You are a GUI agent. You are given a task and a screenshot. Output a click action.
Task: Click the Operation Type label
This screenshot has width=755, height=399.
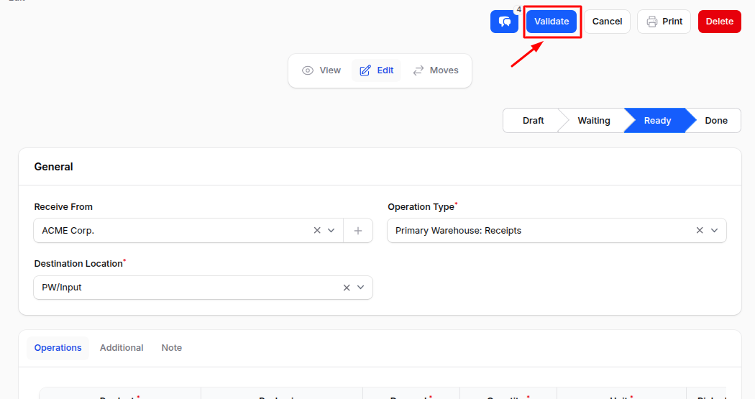tap(421, 207)
